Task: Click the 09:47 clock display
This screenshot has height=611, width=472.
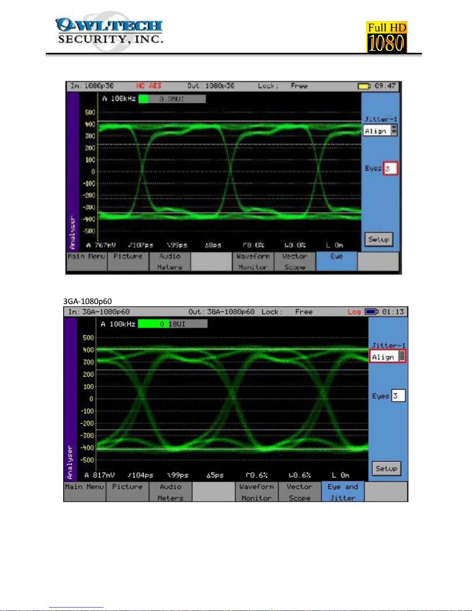Action: (385, 86)
